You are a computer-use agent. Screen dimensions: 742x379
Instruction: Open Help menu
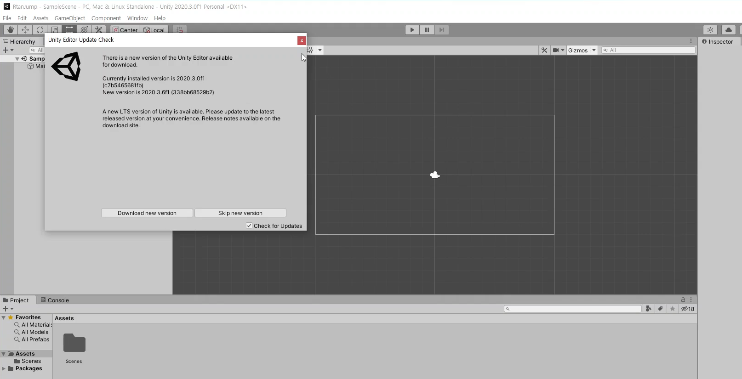160,18
